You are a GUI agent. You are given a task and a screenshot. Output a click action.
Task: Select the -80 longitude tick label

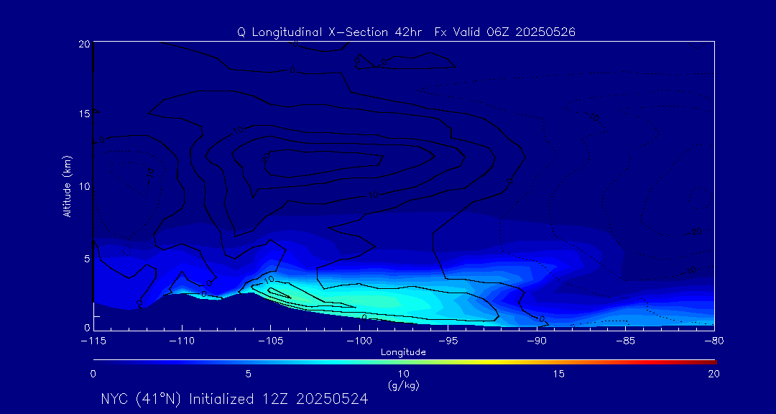click(x=714, y=342)
